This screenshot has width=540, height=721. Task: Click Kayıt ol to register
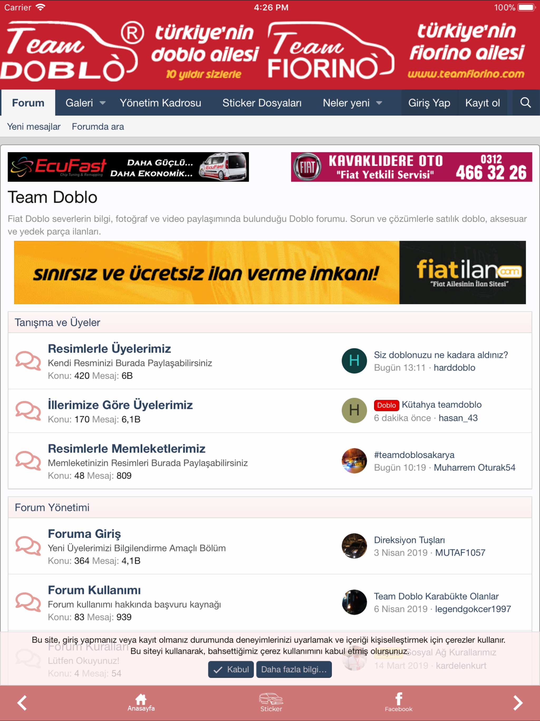[482, 103]
